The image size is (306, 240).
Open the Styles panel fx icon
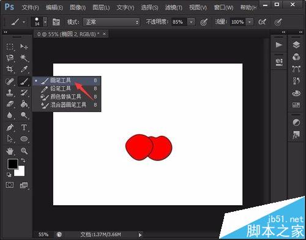click(296, 135)
